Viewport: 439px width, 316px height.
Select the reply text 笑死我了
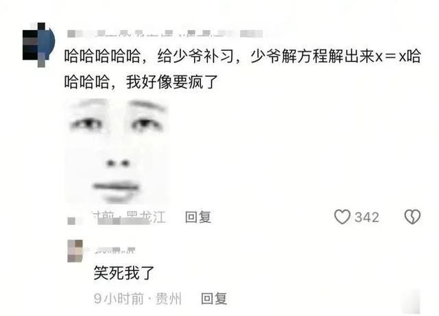point(124,273)
